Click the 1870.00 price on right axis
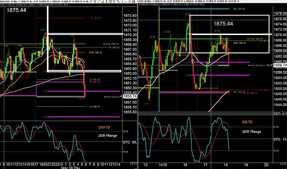 (280, 35)
